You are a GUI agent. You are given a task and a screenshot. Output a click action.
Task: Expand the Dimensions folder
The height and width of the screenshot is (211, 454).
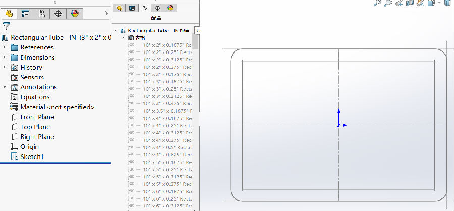[x=5, y=57]
